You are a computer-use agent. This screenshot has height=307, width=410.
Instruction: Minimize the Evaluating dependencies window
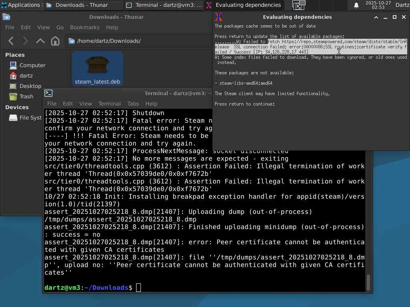click(385, 17)
